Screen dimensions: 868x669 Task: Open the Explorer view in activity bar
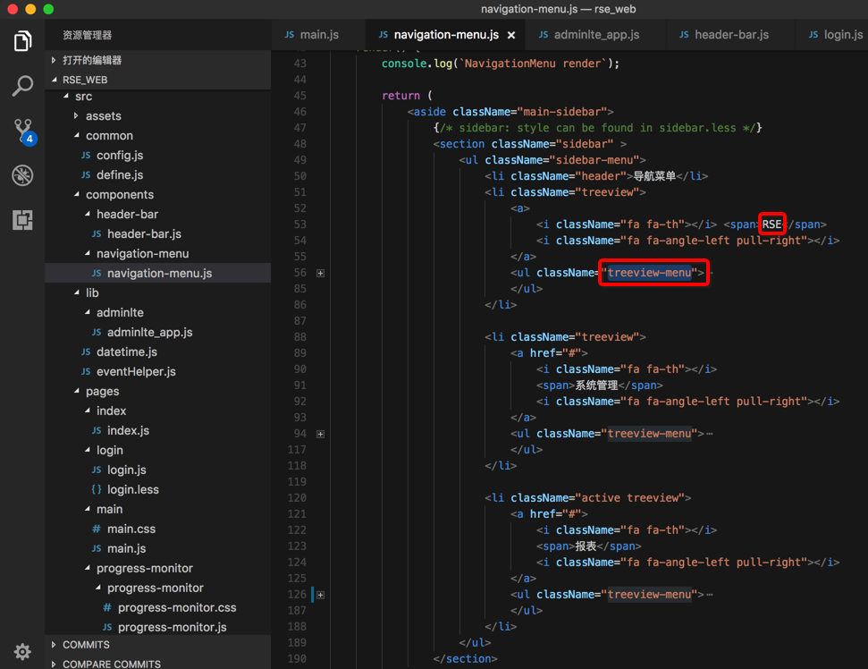tap(22, 41)
